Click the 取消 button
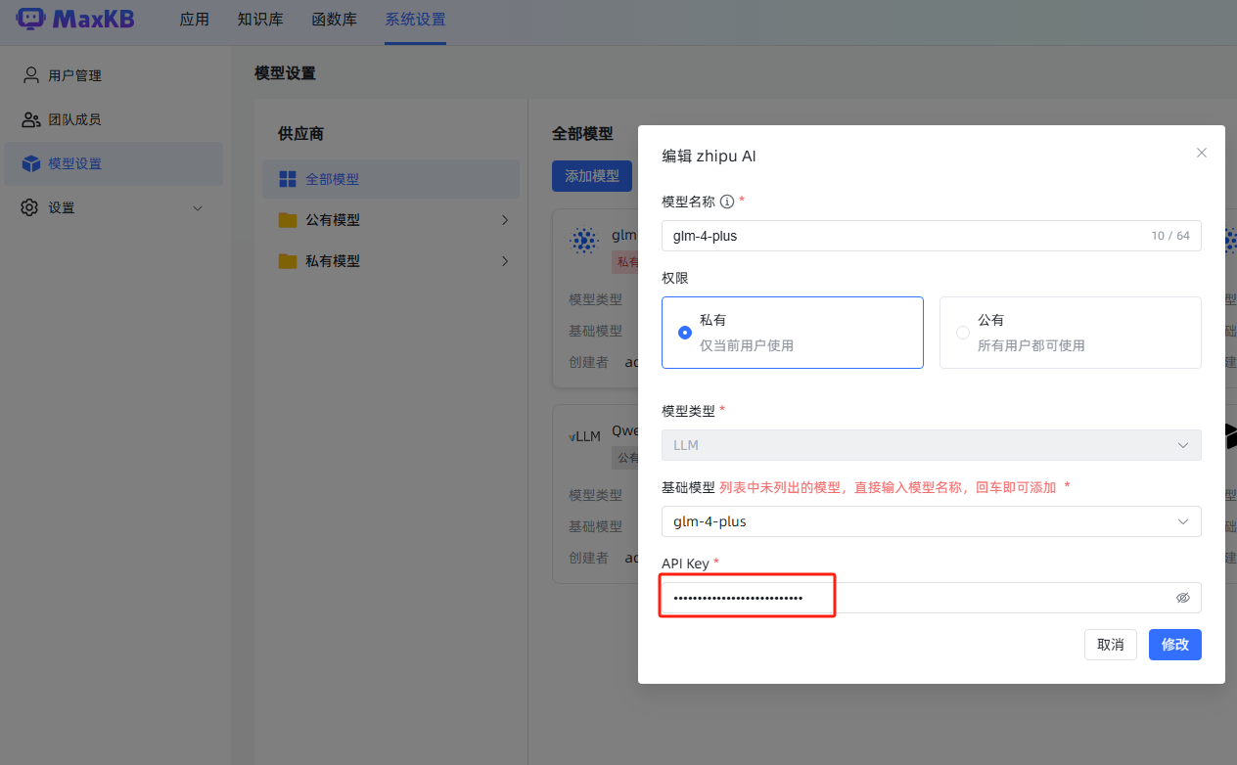Image resolution: width=1237 pixels, height=765 pixels. click(1111, 645)
